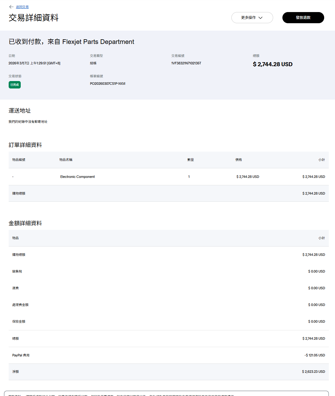Select transaction ID 1VF38321N7102135T
335x396 pixels.
(186, 63)
